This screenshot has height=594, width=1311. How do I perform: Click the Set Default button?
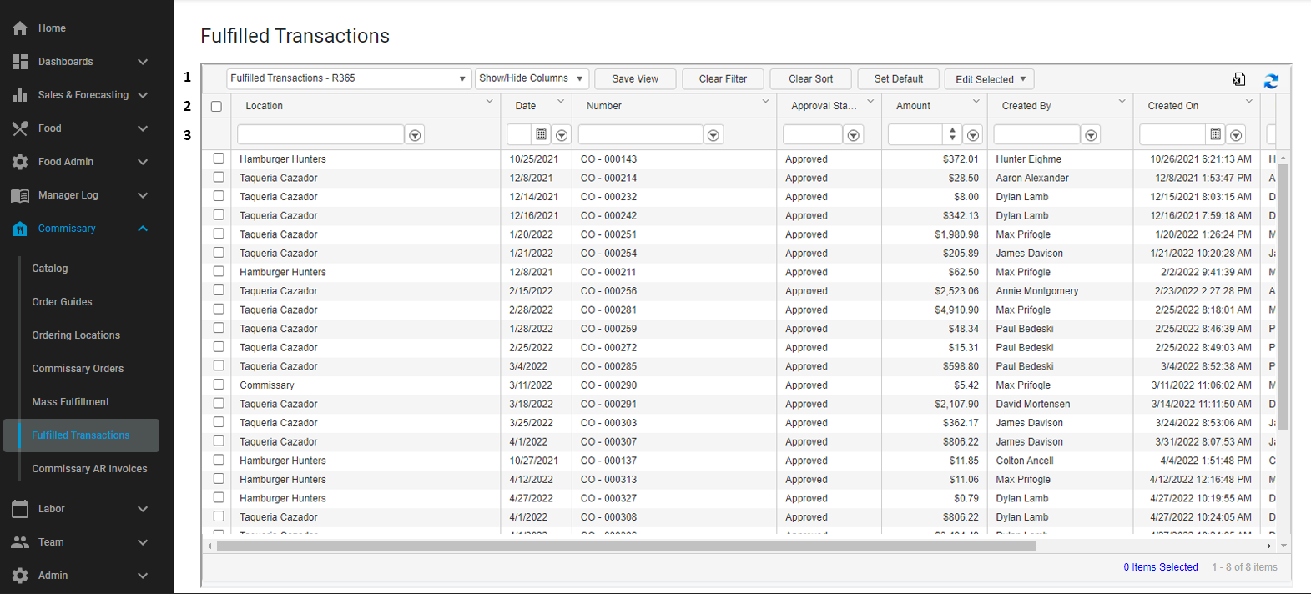click(x=898, y=79)
